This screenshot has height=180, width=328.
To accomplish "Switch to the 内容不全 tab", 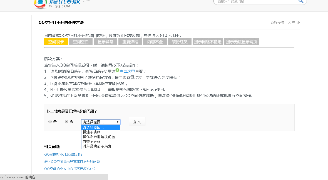I will point(155,42).
